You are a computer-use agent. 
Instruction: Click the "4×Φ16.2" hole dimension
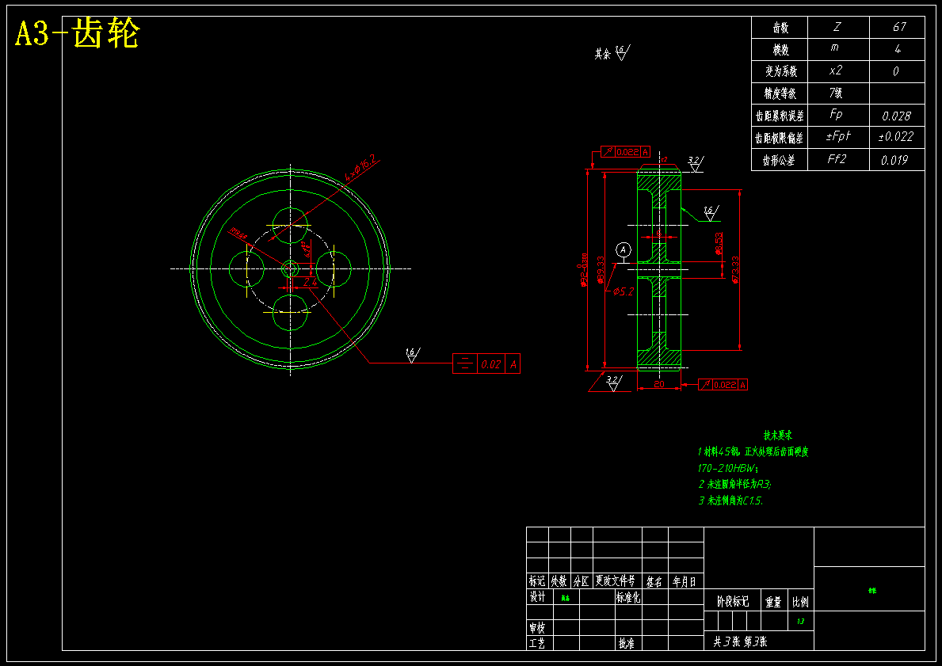click(x=360, y=168)
